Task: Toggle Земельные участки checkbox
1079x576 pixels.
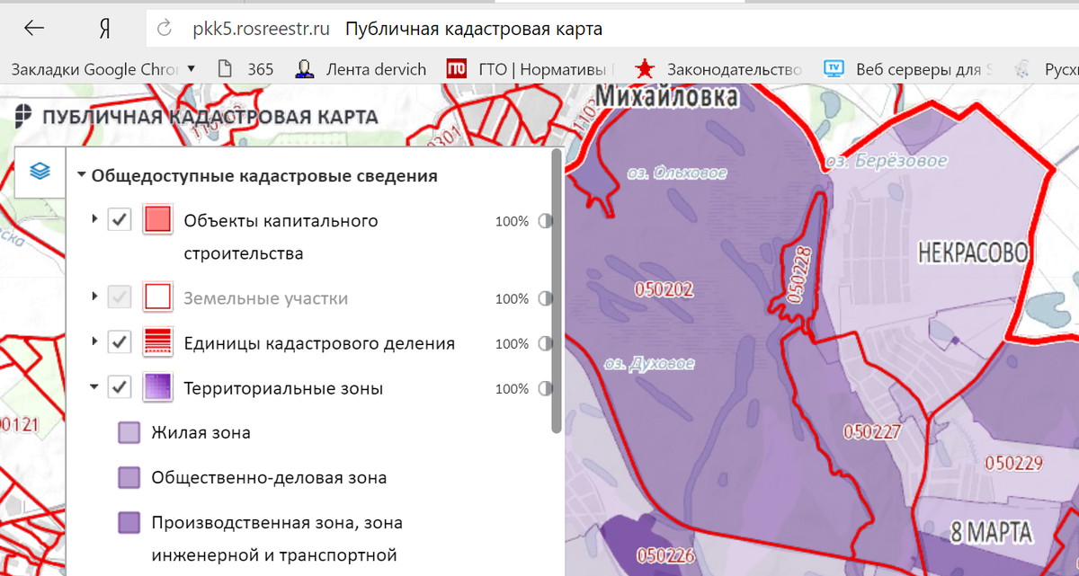Action: click(x=120, y=297)
